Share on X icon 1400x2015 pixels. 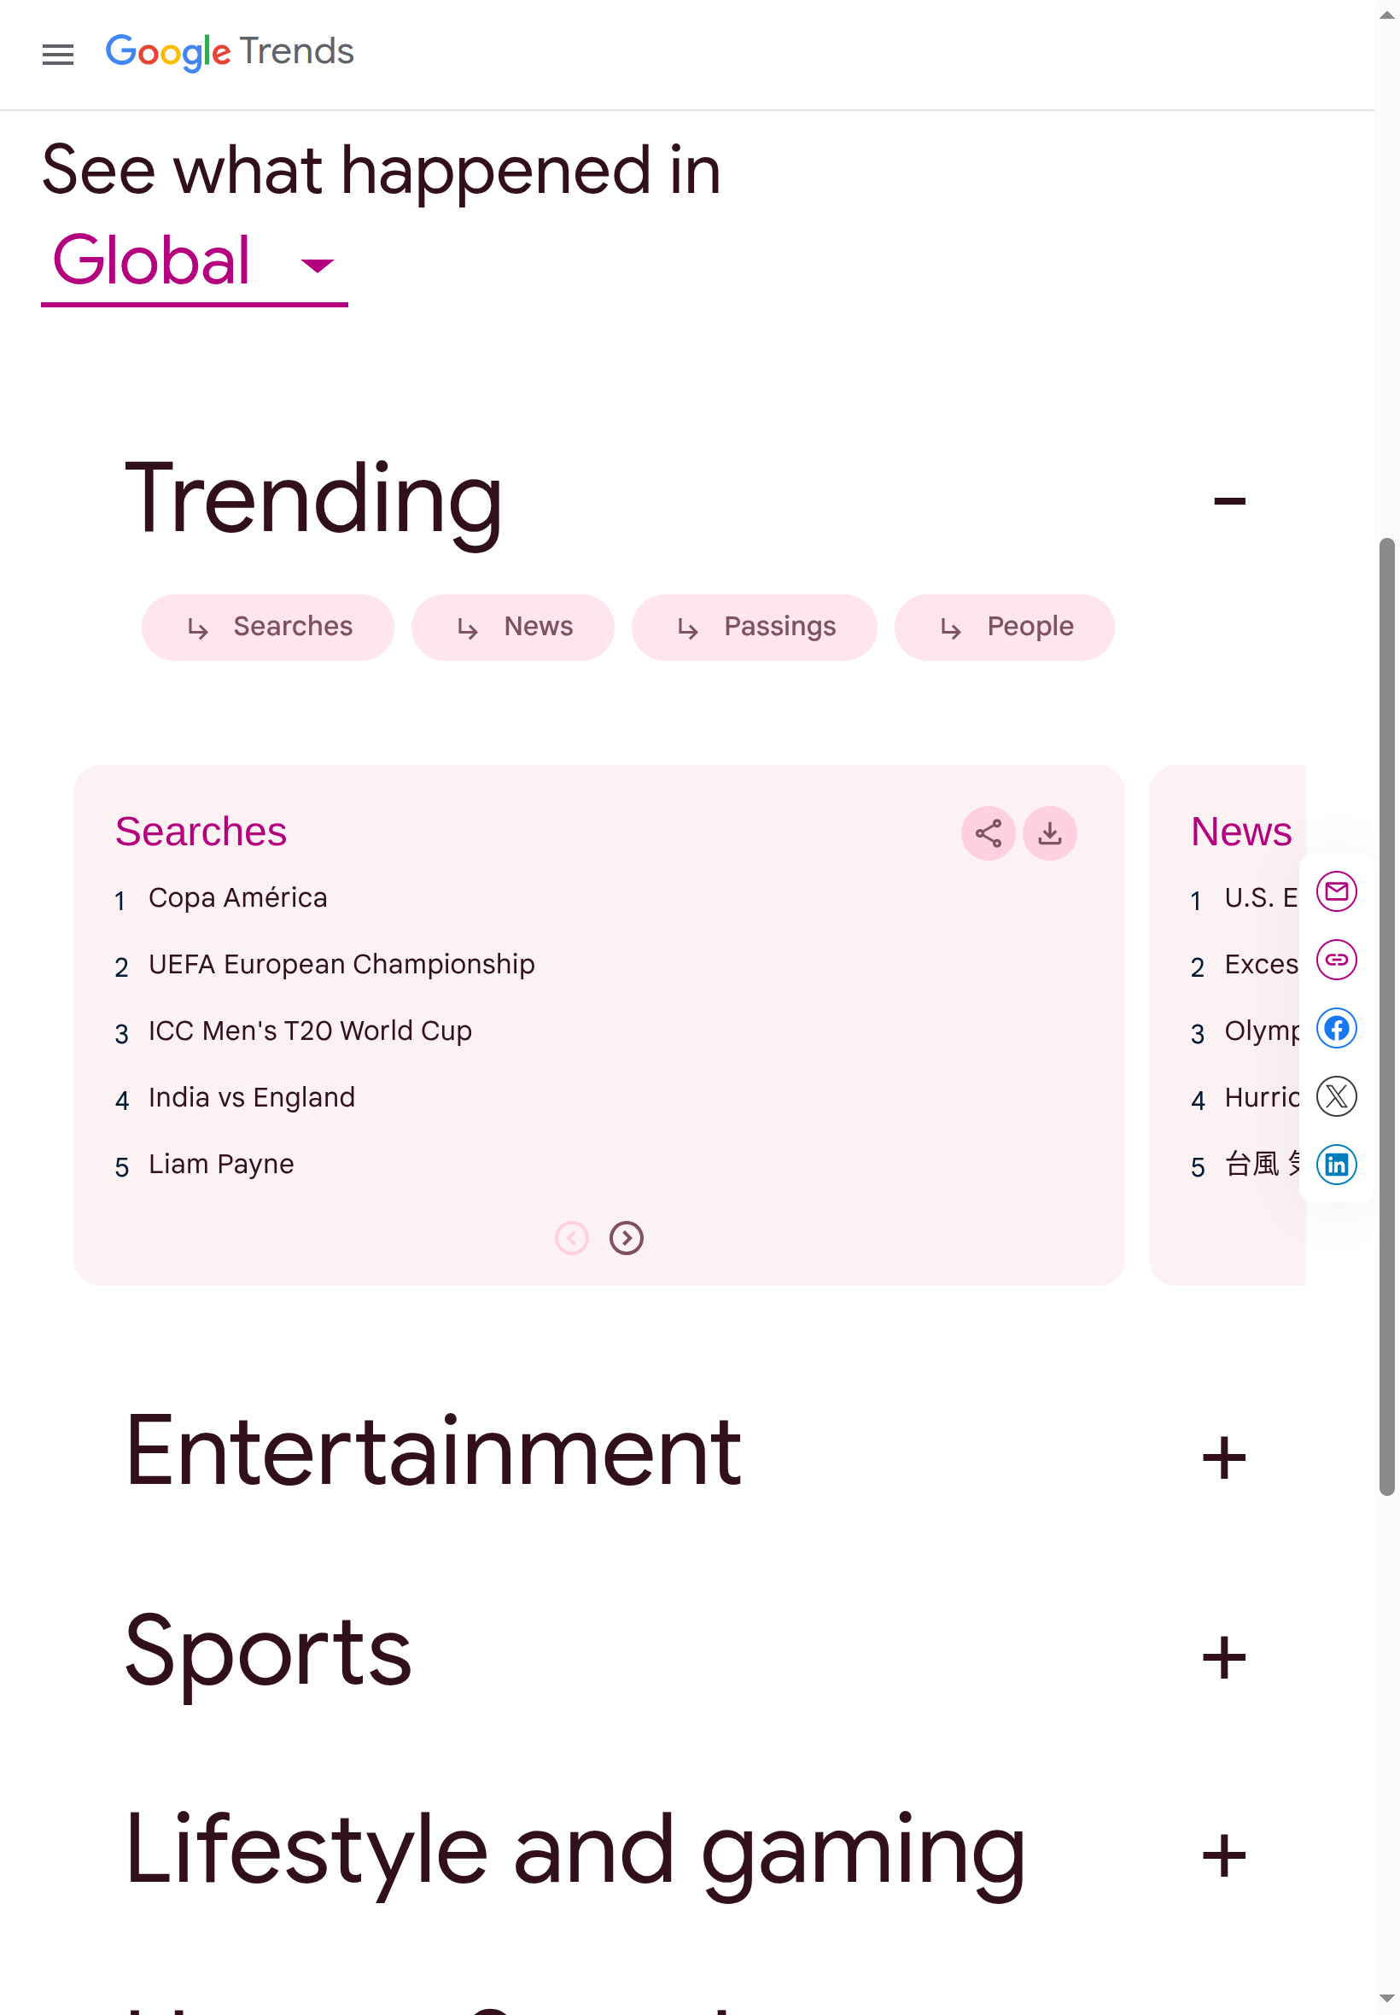(1336, 1096)
